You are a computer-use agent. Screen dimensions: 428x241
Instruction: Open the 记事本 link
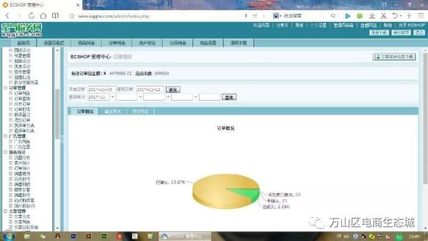tap(282, 25)
